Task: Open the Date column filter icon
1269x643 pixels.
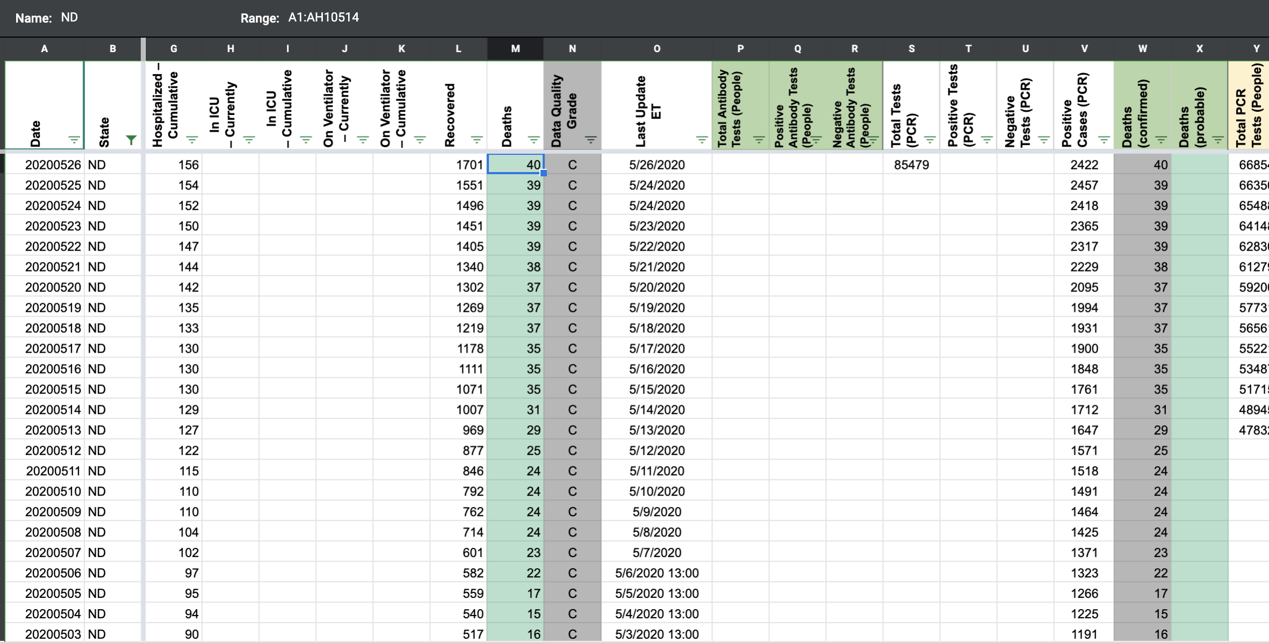Action: point(74,140)
